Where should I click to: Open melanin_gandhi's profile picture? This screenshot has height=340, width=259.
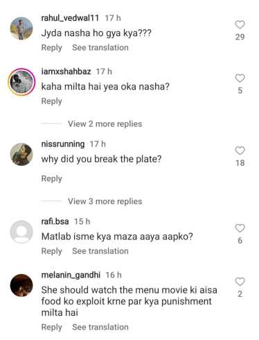(x=21, y=285)
